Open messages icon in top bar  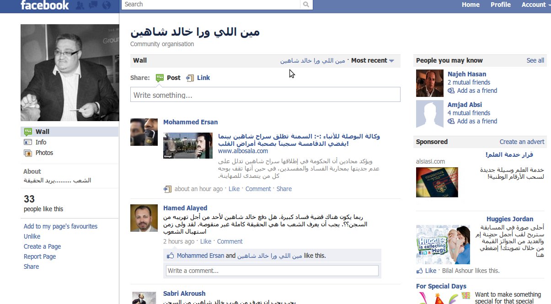[93, 5]
